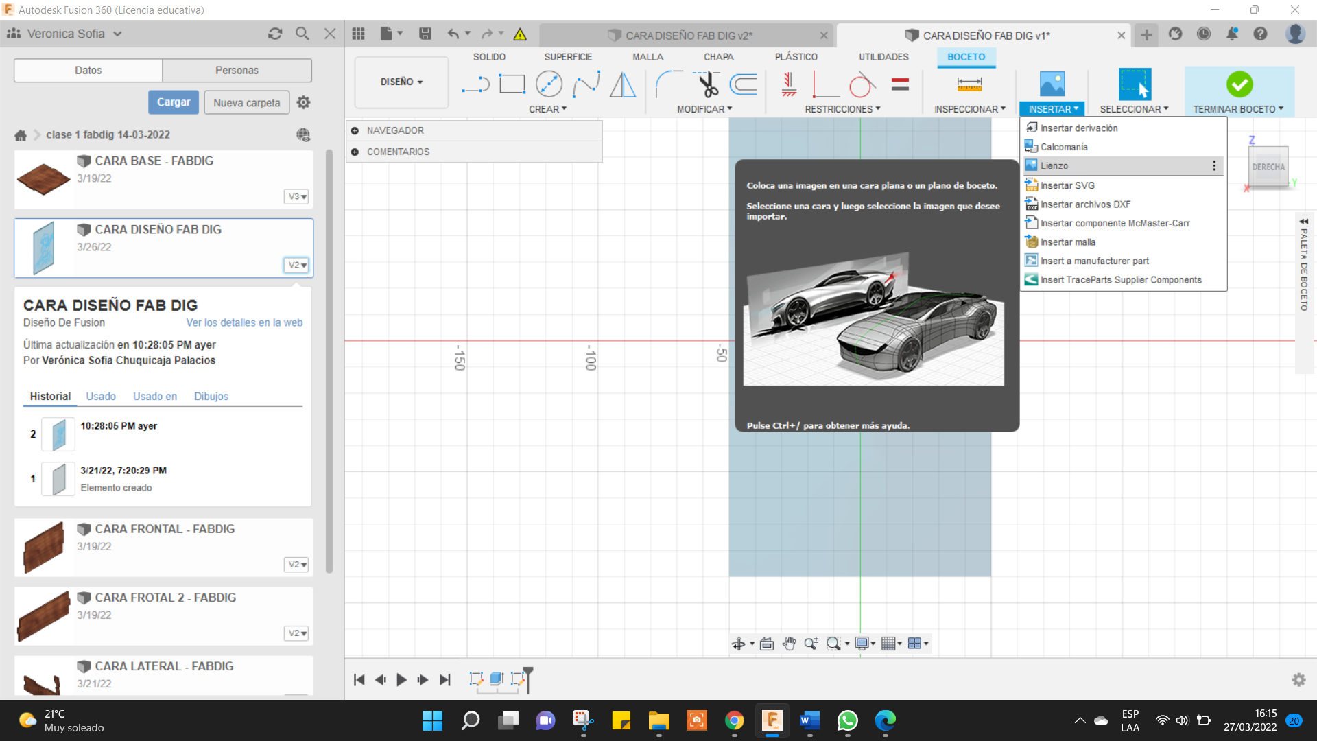Open CARA FRONTAL - FABDIG thumbnail

43,547
